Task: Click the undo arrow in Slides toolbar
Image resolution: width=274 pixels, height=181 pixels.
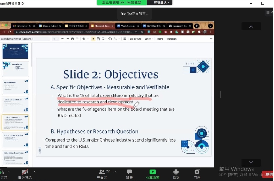Action: (62, 39)
